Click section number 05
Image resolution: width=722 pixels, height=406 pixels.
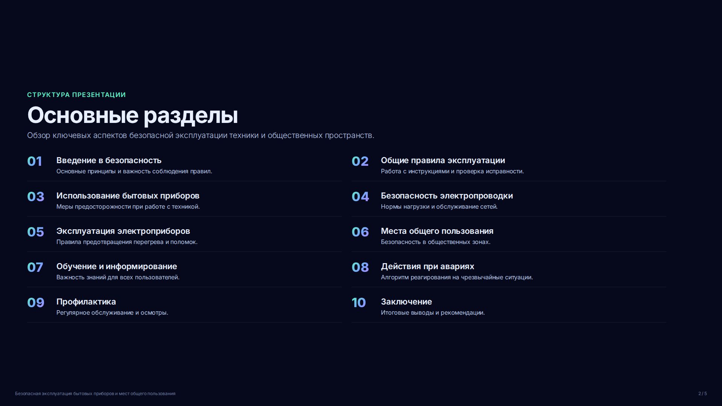pyautogui.click(x=35, y=232)
